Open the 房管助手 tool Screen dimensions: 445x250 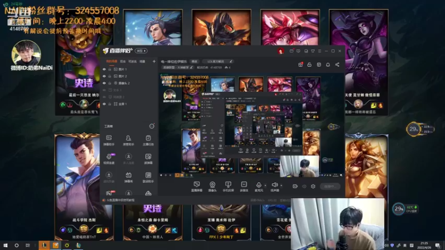click(x=128, y=141)
